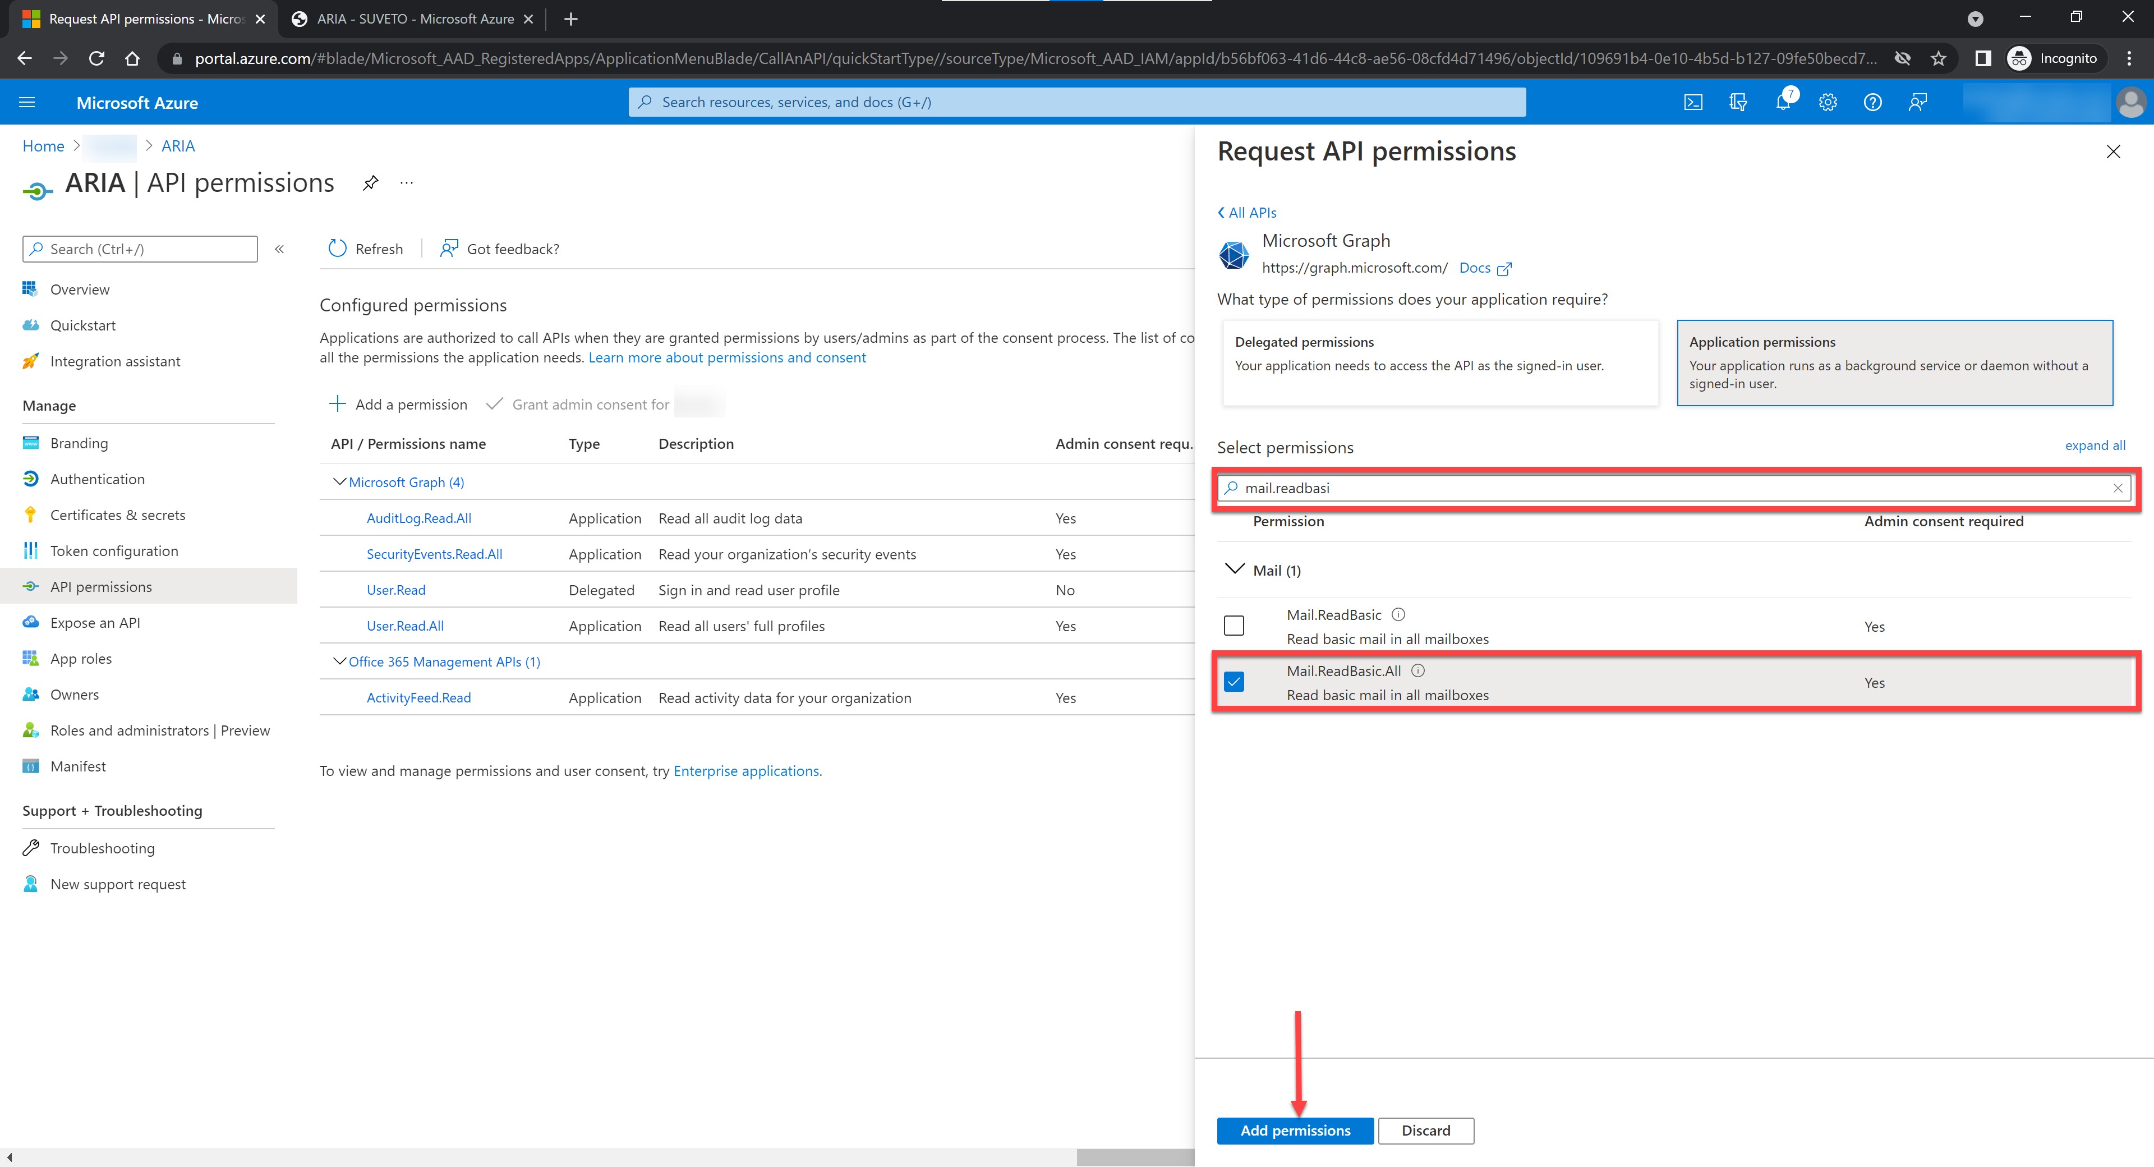Open Azure Cloud Shell icon
Screen dimensions: 2154x1167
tap(1692, 102)
